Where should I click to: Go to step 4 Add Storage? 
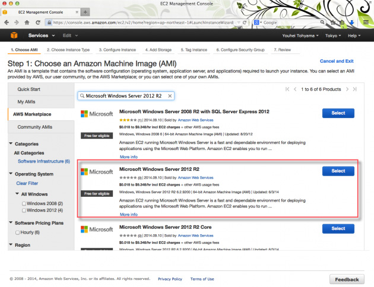click(159, 50)
